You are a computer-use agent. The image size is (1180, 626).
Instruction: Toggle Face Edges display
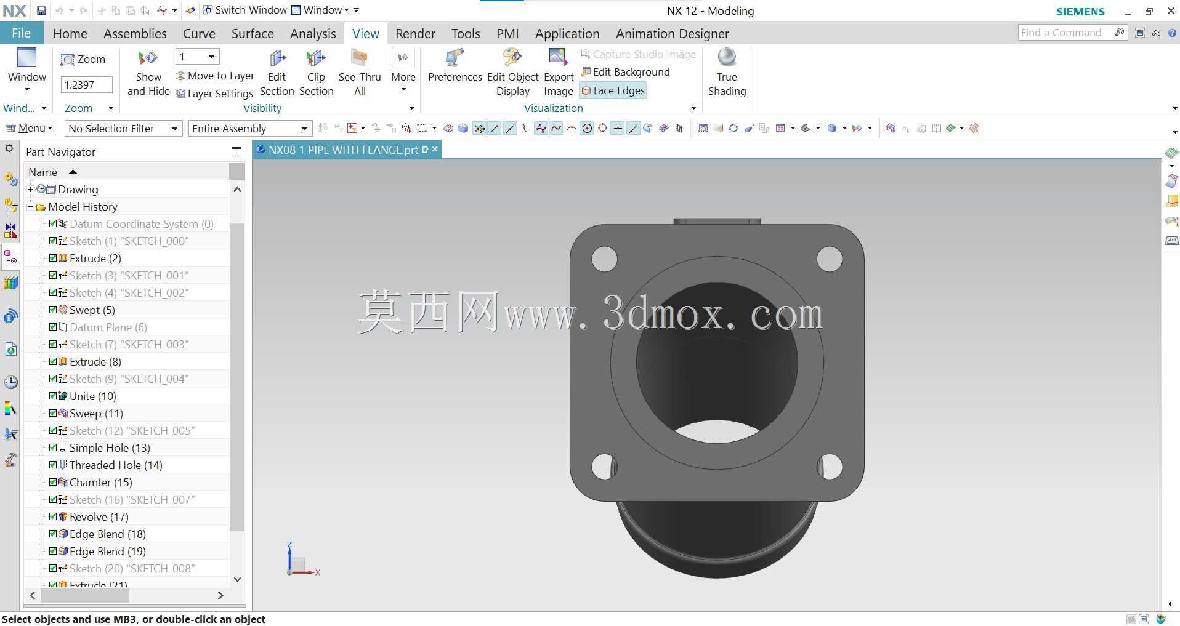pyautogui.click(x=613, y=90)
